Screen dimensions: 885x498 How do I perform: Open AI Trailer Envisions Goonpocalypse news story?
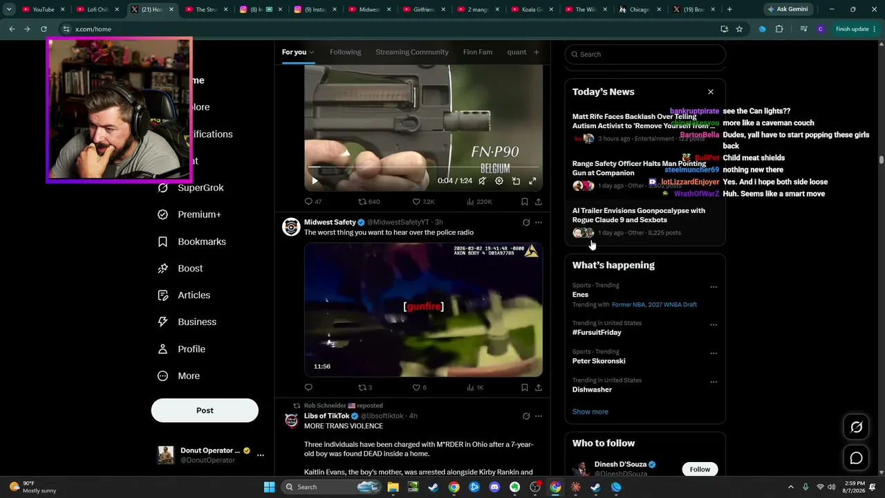[645, 222]
